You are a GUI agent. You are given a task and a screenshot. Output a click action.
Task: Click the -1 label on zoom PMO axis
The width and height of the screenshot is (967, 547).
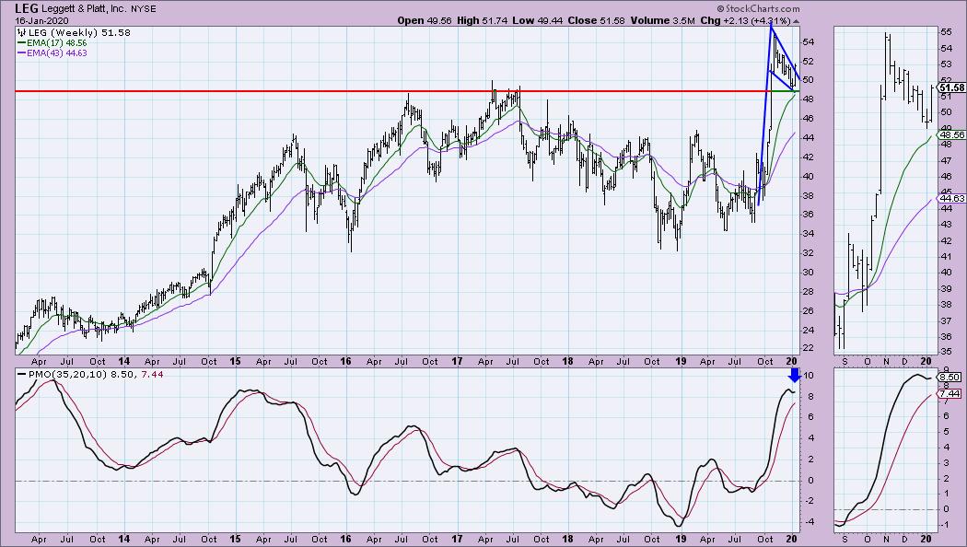coord(945,525)
